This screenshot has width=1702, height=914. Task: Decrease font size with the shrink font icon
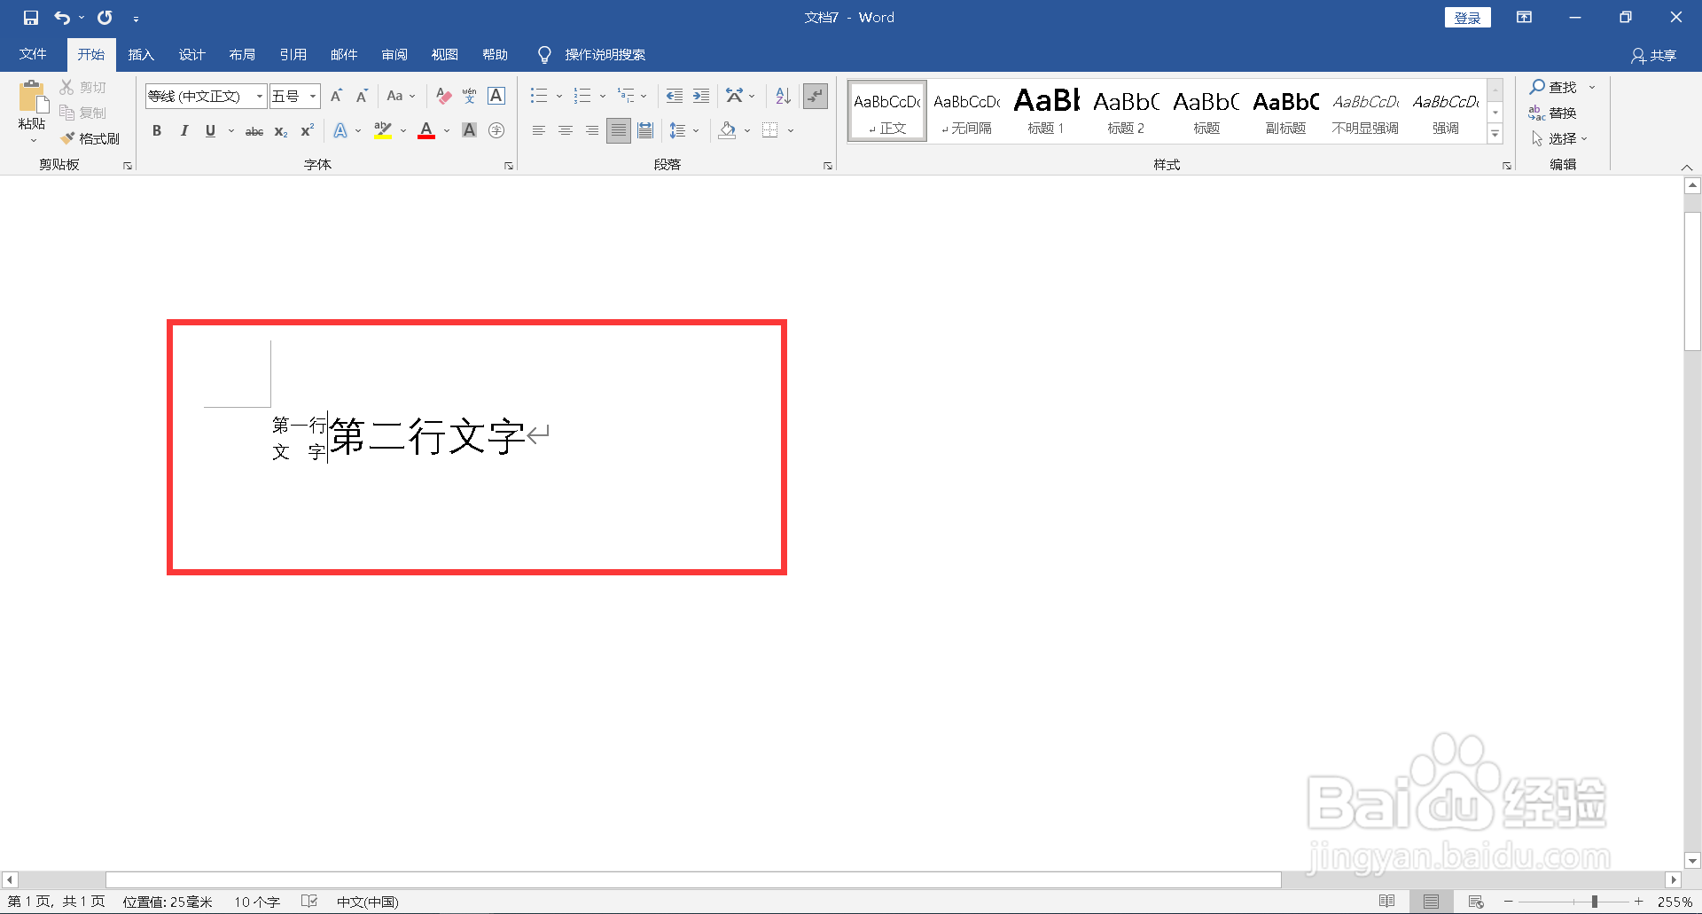[x=362, y=96]
